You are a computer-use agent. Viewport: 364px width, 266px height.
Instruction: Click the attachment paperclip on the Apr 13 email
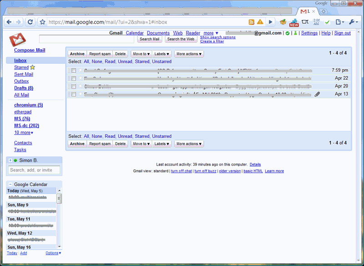317,94
